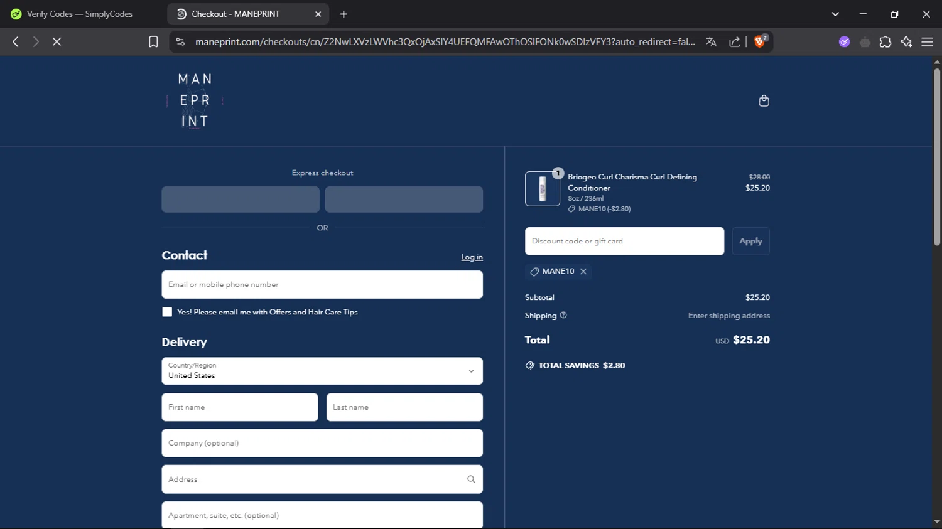This screenshot has height=529, width=942.
Task: Open the browser main menu
Action: 927,41
